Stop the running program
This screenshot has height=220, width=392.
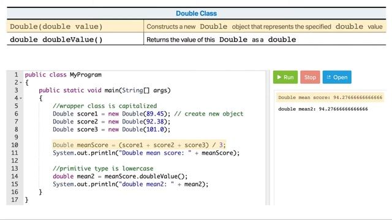[x=310, y=78]
